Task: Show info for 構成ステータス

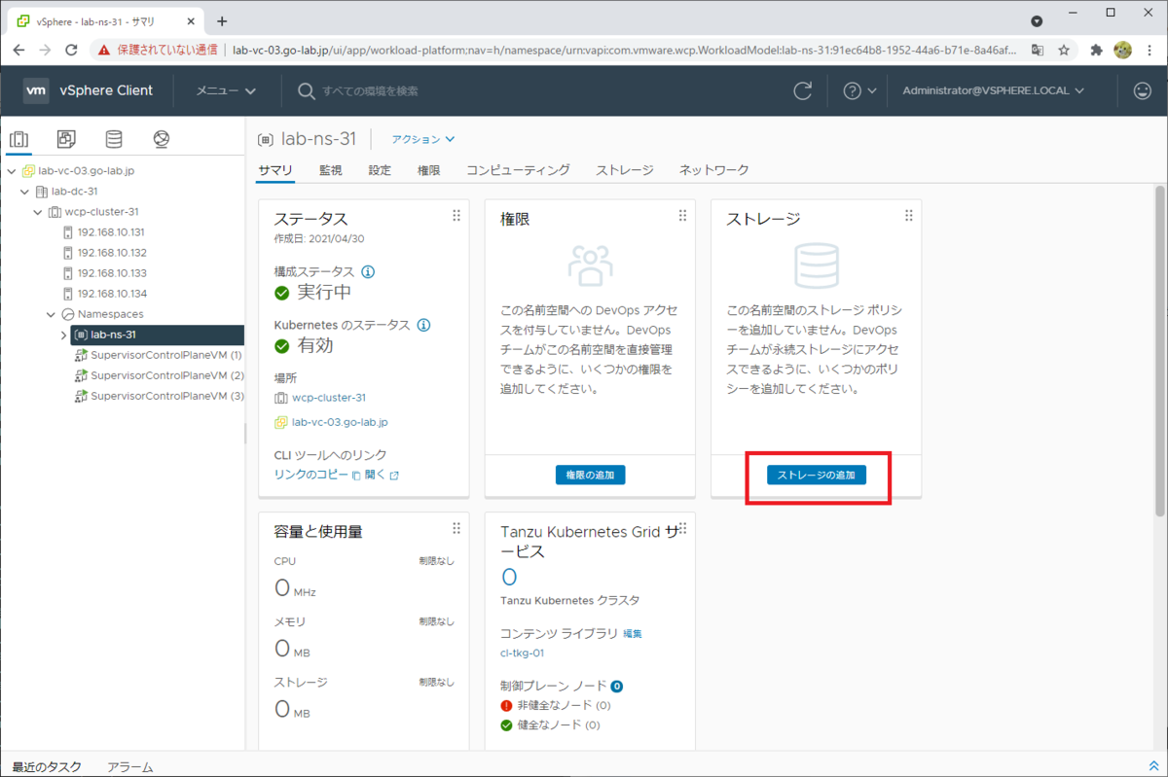Action: [x=368, y=272]
